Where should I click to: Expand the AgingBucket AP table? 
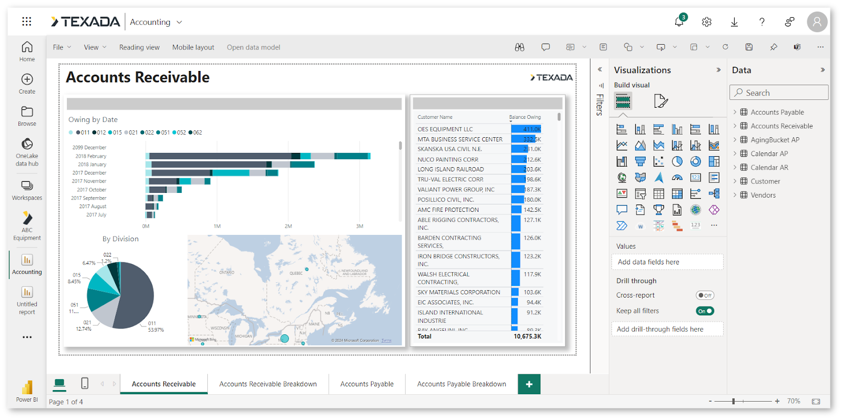coord(735,140)
